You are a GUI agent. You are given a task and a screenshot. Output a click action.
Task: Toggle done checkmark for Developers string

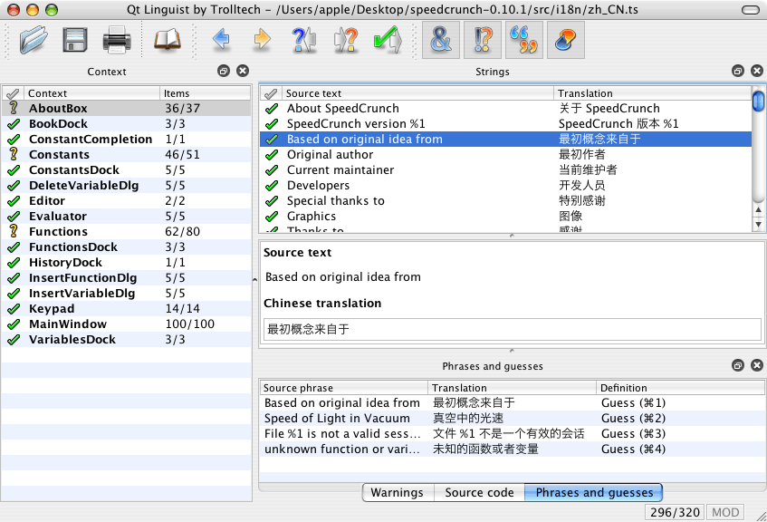pyautogui.click(x=272, y=186)
